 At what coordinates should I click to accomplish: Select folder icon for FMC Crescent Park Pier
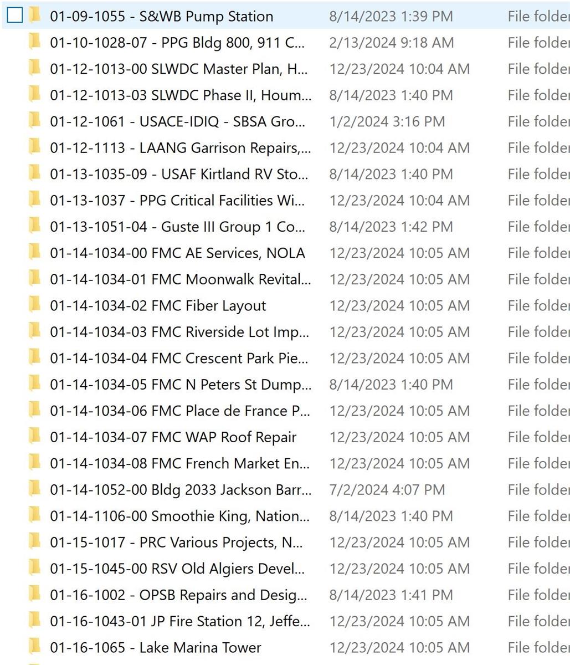(35, 358)
